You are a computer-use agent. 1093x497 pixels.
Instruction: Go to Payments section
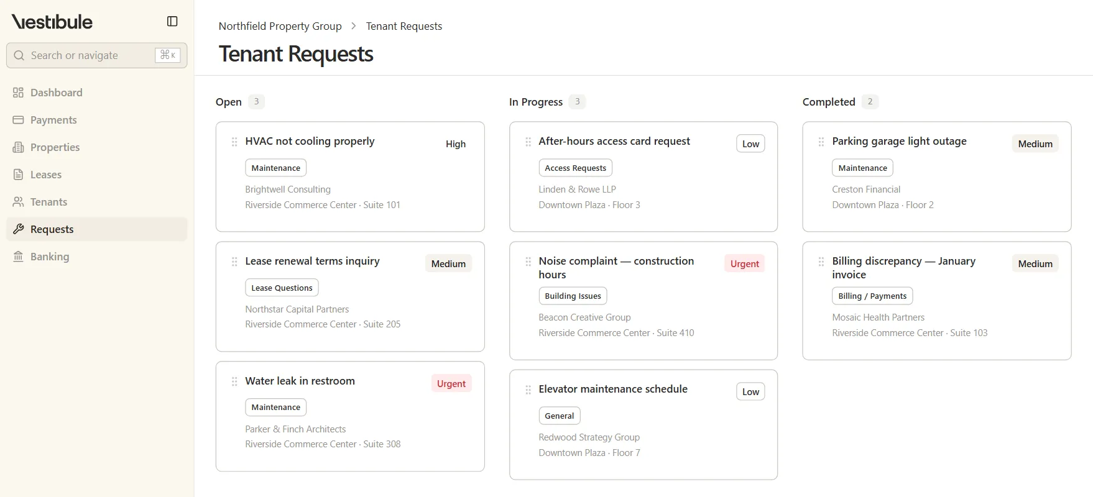[x=96, y=120]
